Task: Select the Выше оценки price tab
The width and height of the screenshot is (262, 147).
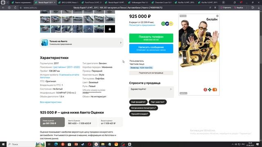Action: tap(111, 122)
